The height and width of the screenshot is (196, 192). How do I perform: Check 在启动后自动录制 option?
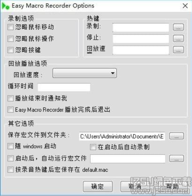93,147
